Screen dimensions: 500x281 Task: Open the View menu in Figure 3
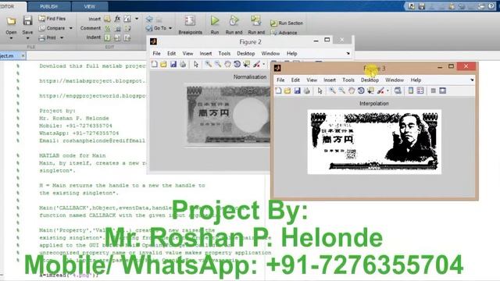pyautogui.click(x=312, y=80)
